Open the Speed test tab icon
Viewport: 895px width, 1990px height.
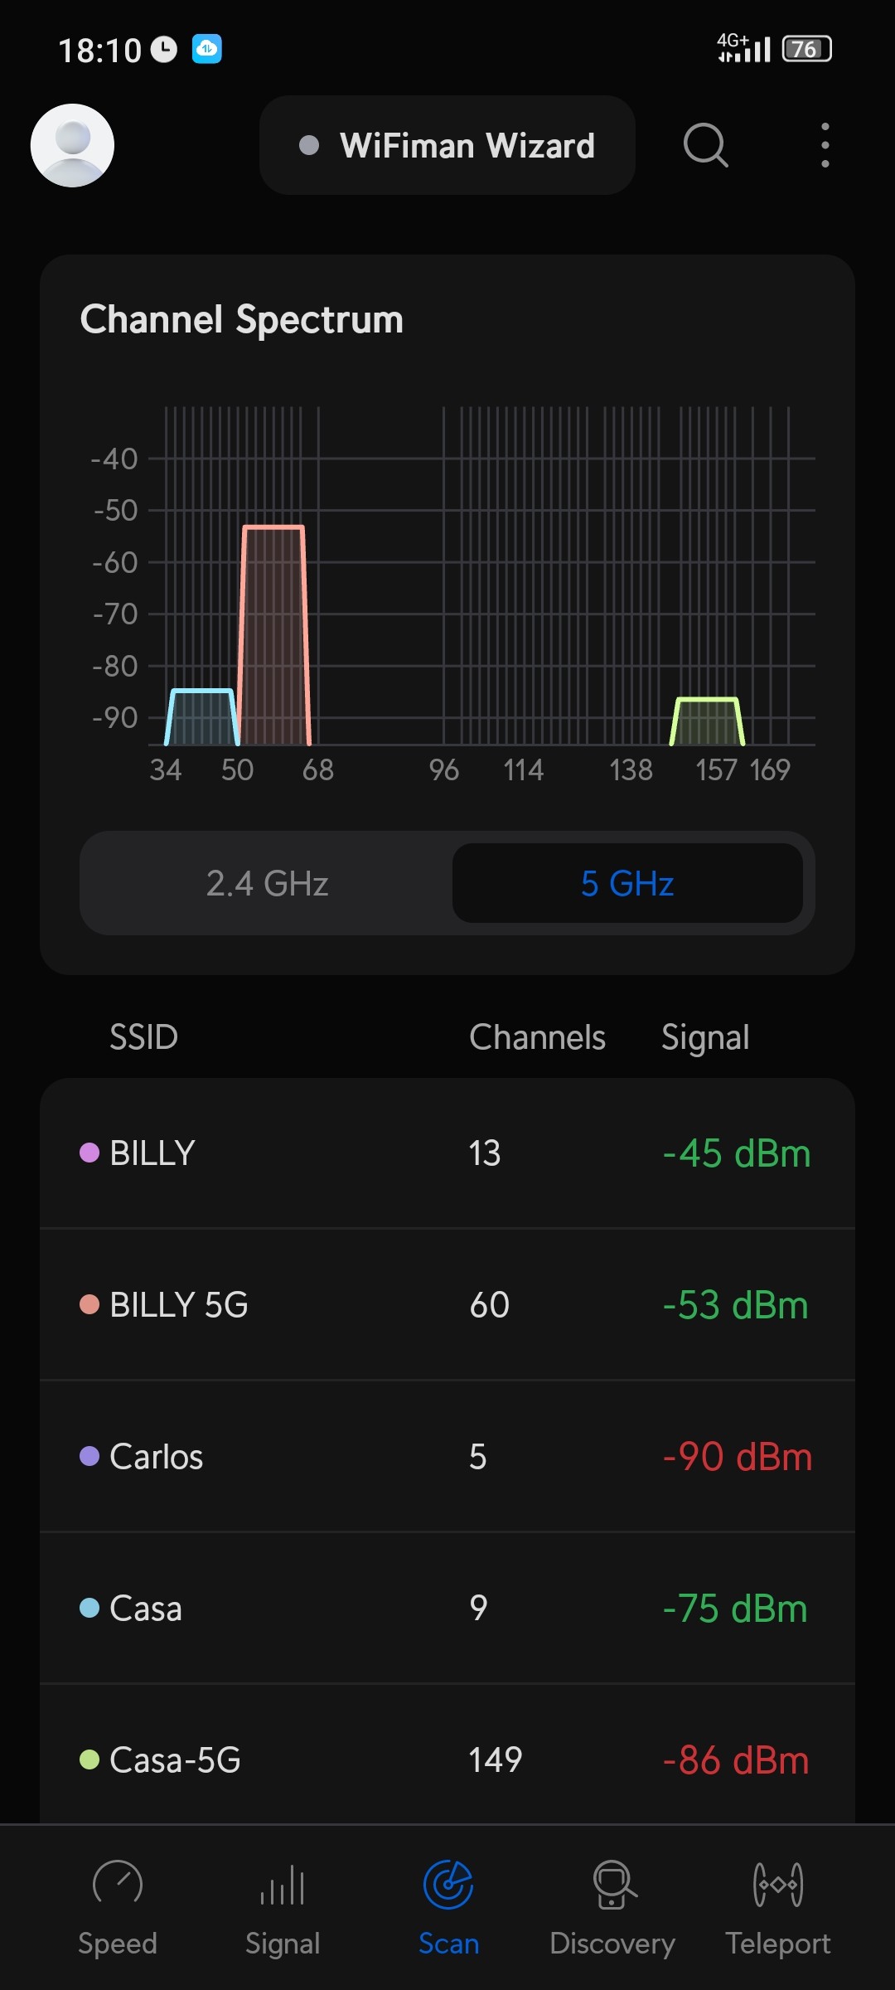point(118,1884)
